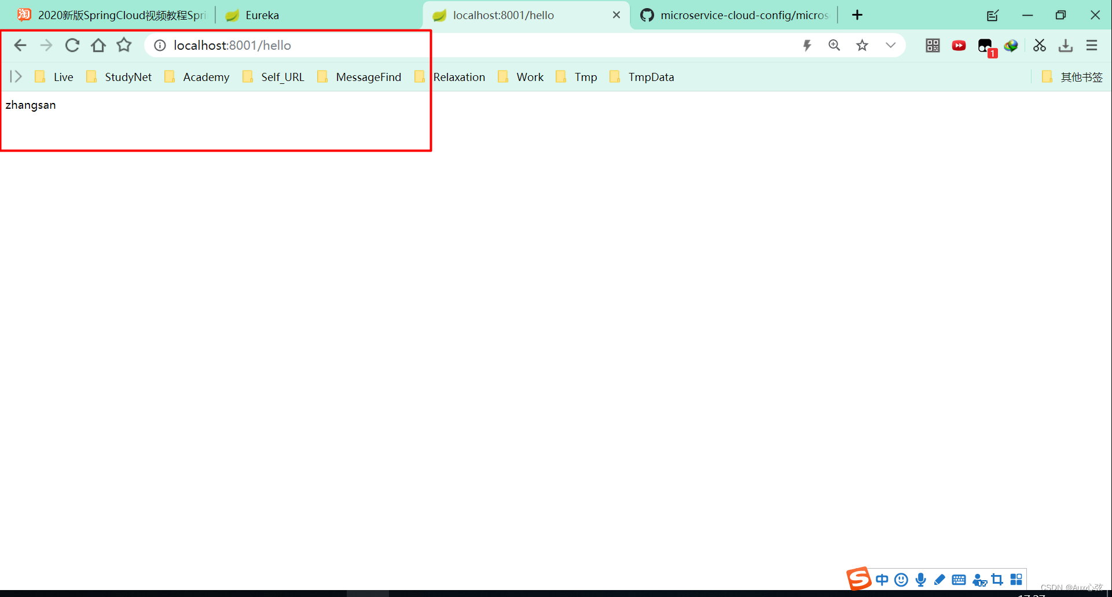
Task: Open the QR code generator icon
Action: pyautogui.click(x=932, y=45)
